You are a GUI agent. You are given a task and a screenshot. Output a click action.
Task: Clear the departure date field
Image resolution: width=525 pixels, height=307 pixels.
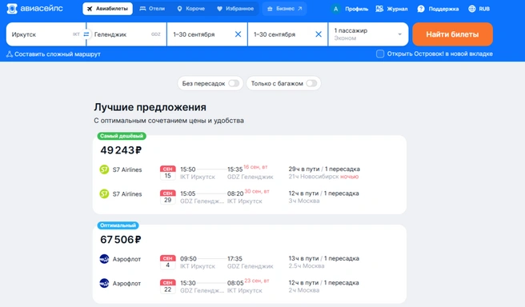coord(238,34)
